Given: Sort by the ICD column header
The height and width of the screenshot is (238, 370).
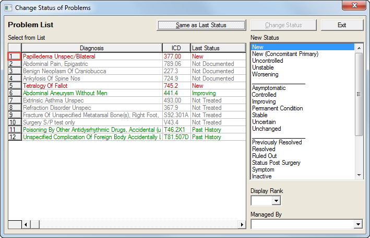Looking at the screenshot, I should click(x=176, y=48).
